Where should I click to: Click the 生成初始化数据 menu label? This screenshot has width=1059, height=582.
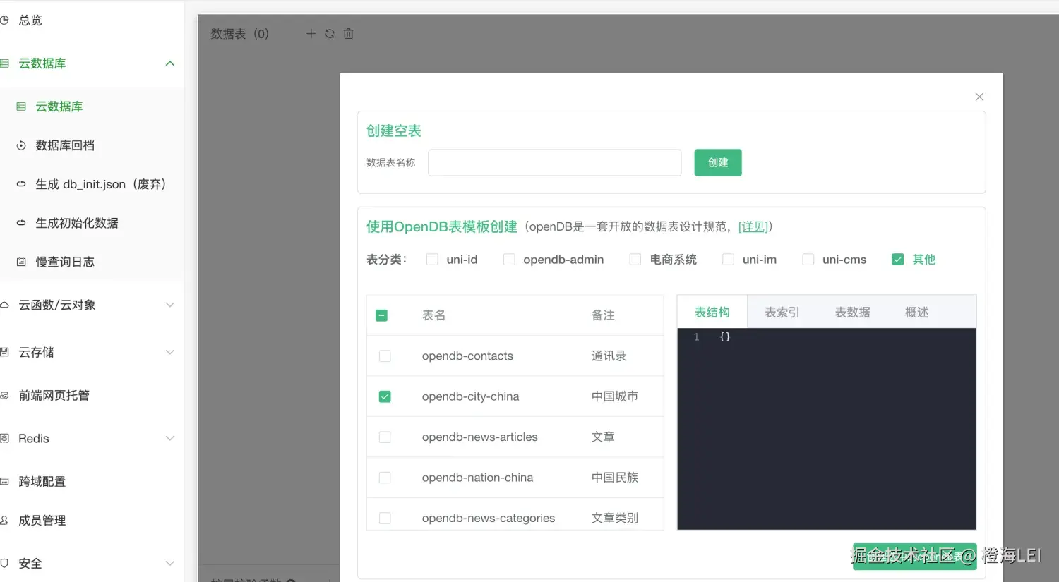click(77, 223)
